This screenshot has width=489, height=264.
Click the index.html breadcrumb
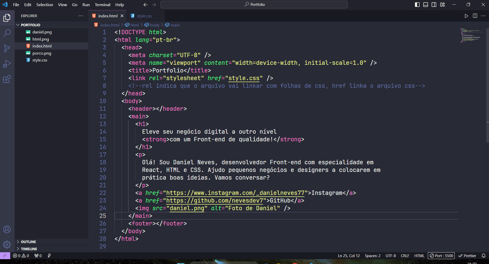click(107, 25)
